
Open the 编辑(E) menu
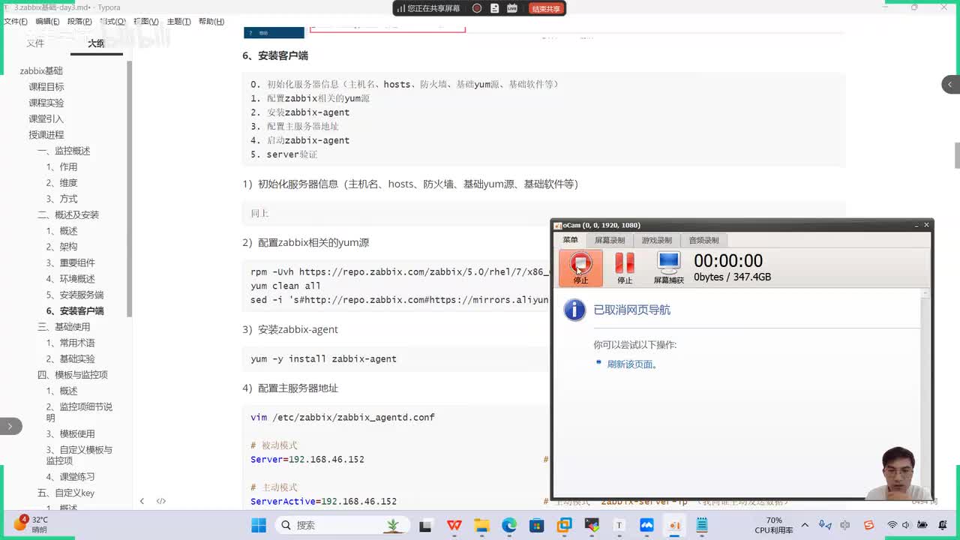(x=49, y=22)
